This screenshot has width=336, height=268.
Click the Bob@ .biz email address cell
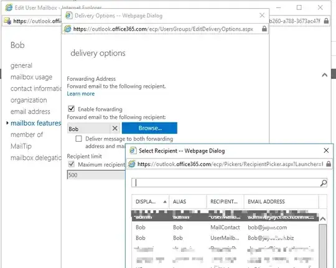point(271,238)
